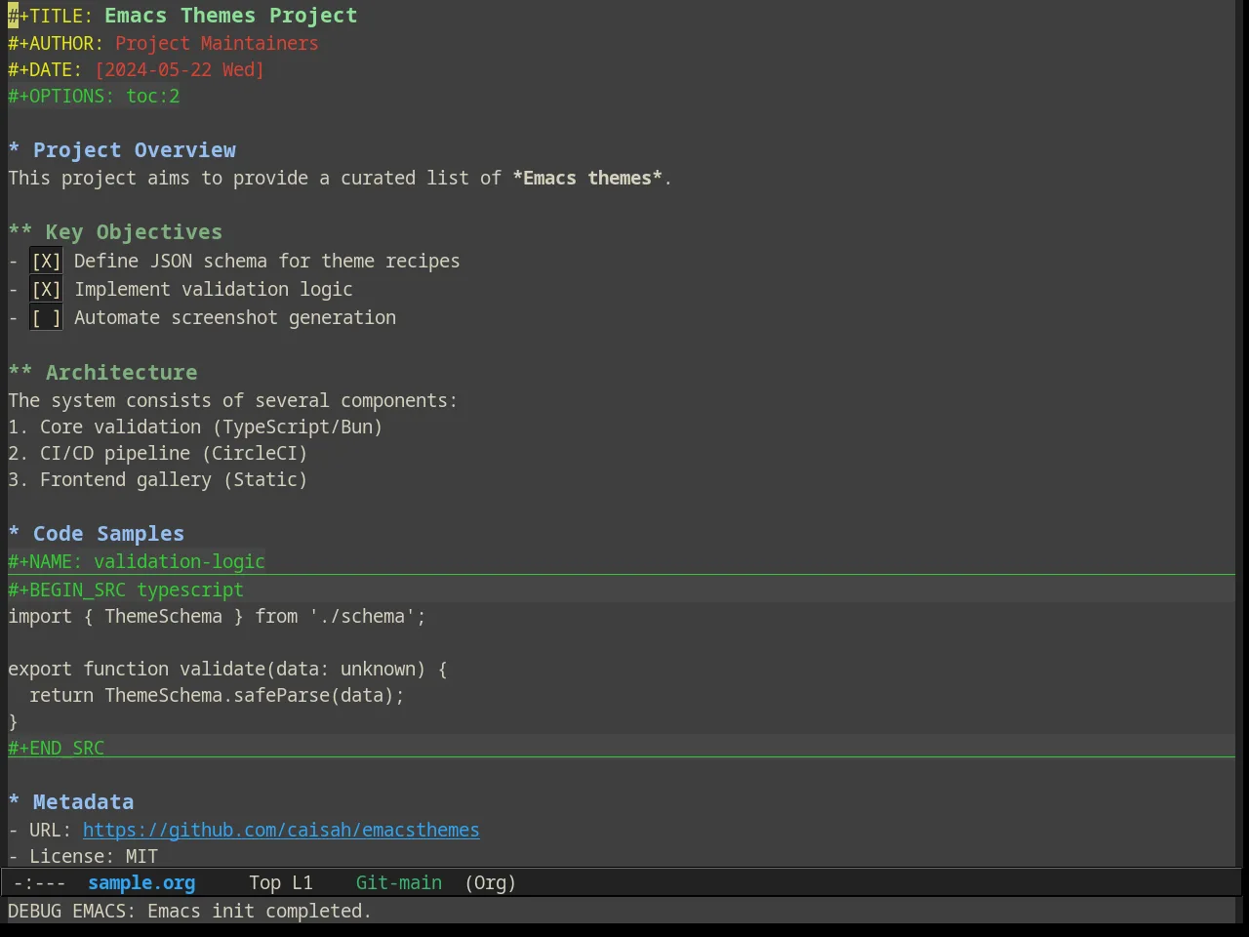
Task: Toggle checkbox for Implement validation logic
Action: (46, 289)
